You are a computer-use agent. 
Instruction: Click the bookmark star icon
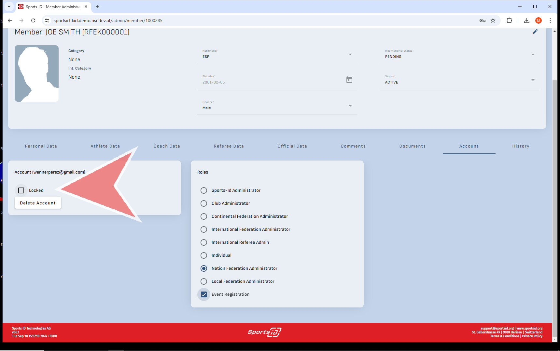click(493, 20)
